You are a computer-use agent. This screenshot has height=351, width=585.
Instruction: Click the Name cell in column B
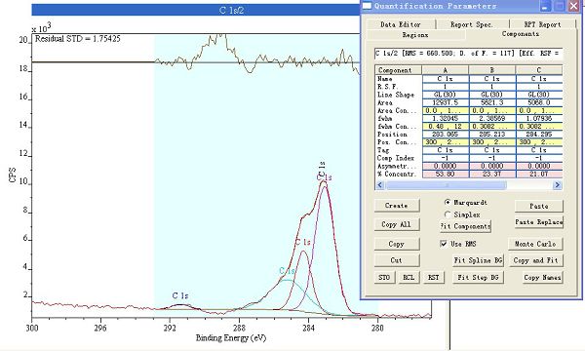coord(492,79)
